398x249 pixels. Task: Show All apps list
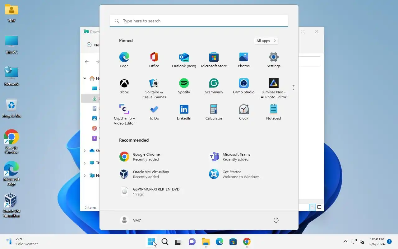pos(266,41)
